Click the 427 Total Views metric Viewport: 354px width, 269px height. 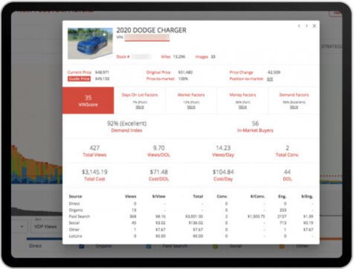94,151
